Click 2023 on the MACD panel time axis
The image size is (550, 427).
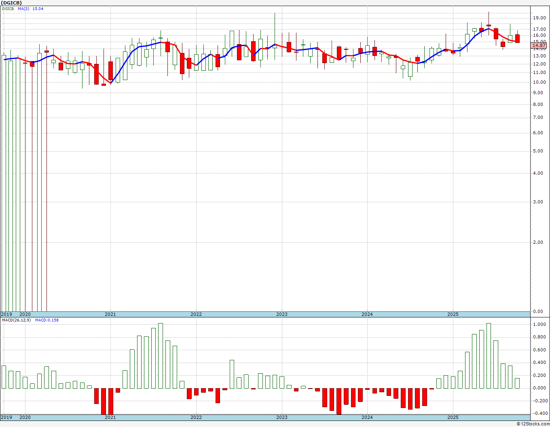click(x=282, y=417)
